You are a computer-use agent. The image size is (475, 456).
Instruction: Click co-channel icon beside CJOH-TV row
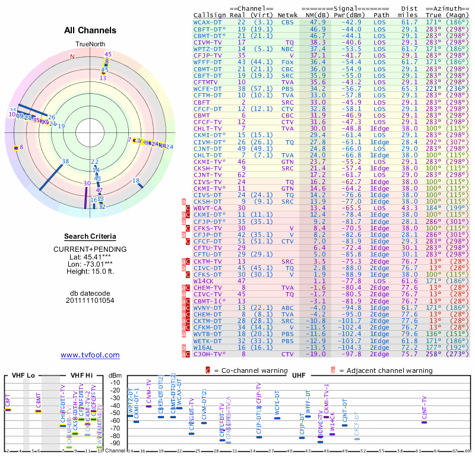(x=189, y=354)
